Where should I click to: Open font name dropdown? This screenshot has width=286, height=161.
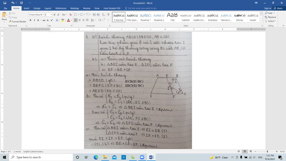tap(43, 15)
